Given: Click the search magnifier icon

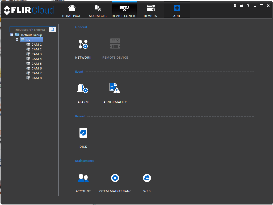Looking at the screenshot, I should pyautogui.click(x=53, y=29).
